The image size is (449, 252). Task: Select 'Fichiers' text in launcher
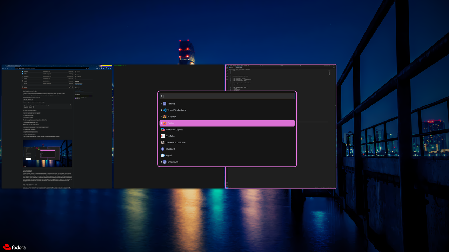point(171,104)
